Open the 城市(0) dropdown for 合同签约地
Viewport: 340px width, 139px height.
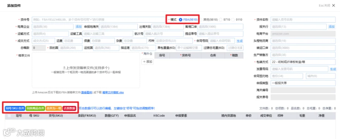321,76
